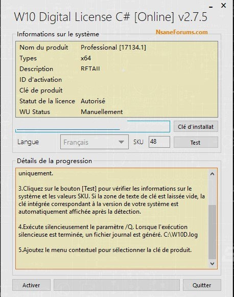Click the progression details scrollbar thumb

click(x=212, y=232)
